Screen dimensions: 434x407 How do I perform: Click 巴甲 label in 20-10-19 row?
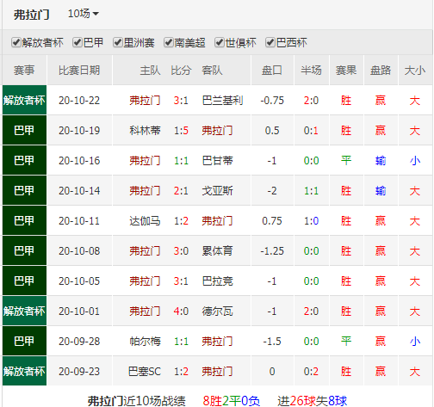24,131
